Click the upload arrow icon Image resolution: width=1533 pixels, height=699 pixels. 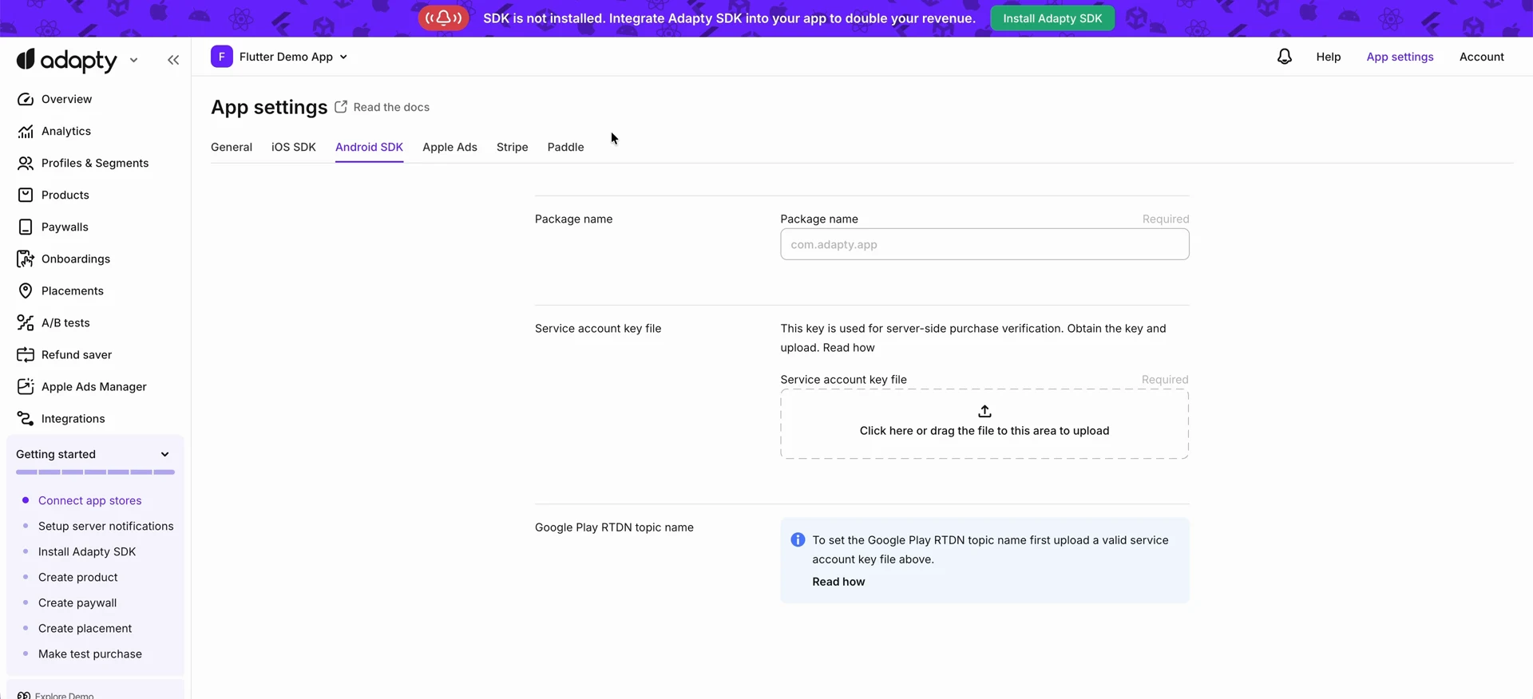click(x=984, y=411)
